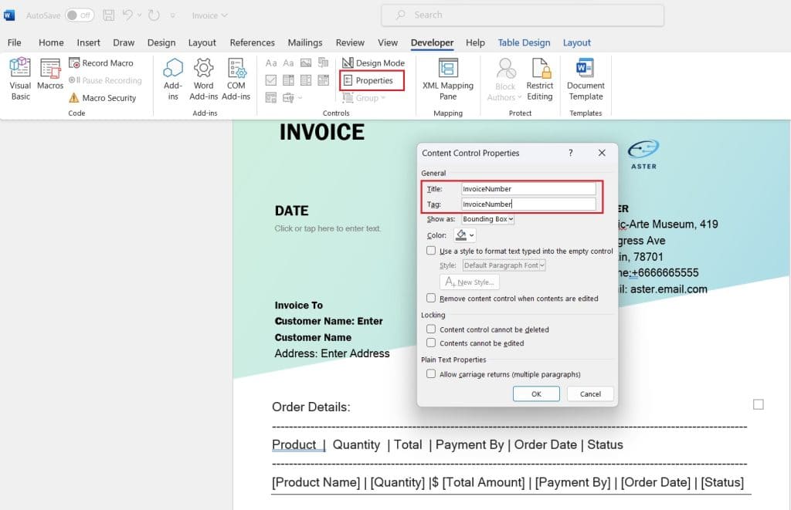
Task: Check 'Remove content control when contents are edited'
Action: (x=431, y=298)
